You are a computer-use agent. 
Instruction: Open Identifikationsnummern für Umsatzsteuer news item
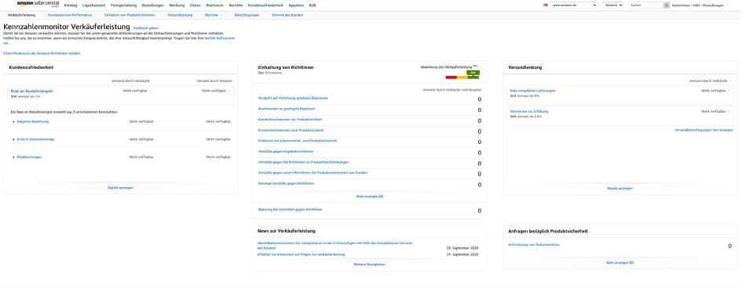click(334, 245)
